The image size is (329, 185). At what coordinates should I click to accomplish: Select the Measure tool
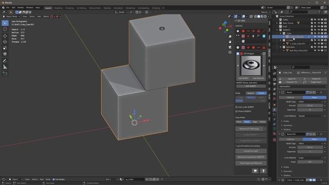[5, 67]
